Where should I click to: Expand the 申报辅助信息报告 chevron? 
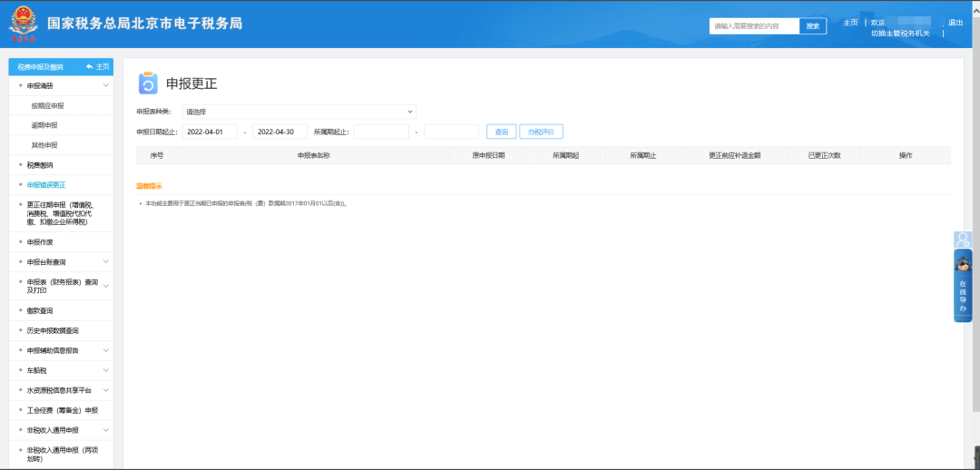(x=105, y=350)
